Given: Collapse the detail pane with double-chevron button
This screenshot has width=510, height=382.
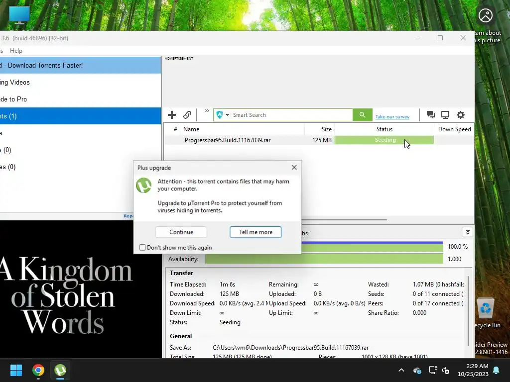Looking at the screenshot, I should (467, 232).
